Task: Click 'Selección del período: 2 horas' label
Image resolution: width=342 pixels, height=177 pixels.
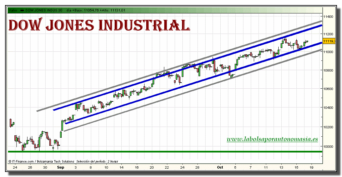Action: pyautogui.click(x=97, y=162)
